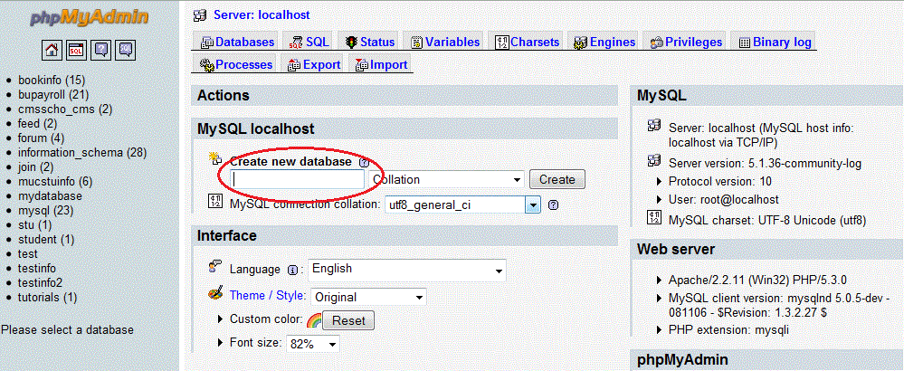Open the Font size dropdown showing 82%
Image resolution: width=904 pixels, height=371 pixels.
pos(313,344)
